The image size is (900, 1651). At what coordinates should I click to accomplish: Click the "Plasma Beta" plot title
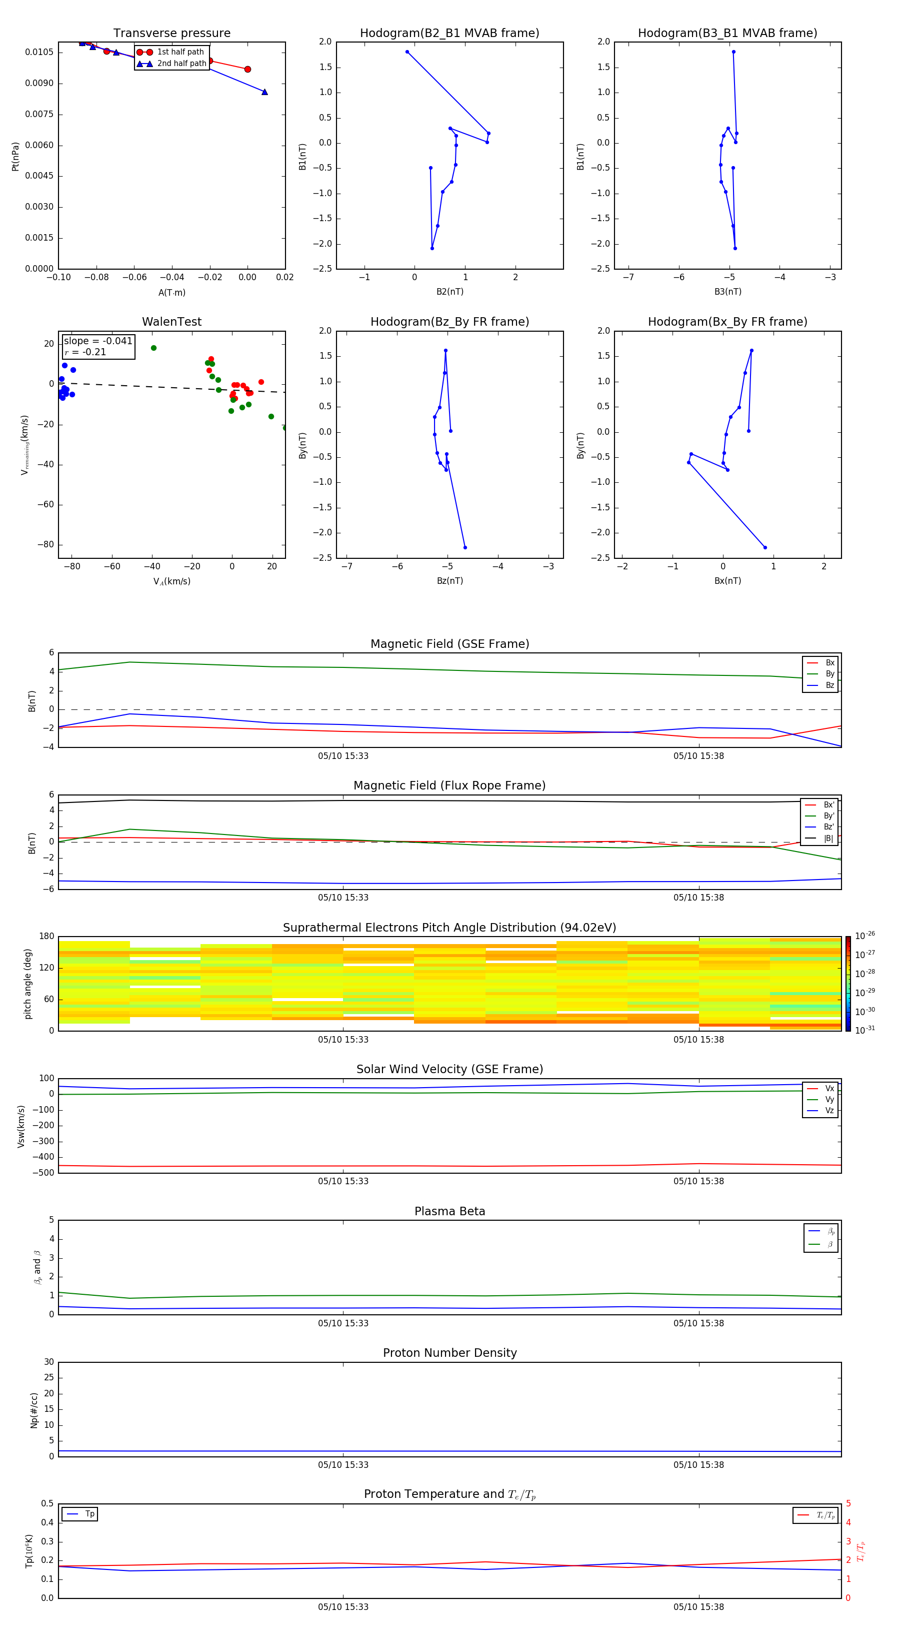(449, 1211)
